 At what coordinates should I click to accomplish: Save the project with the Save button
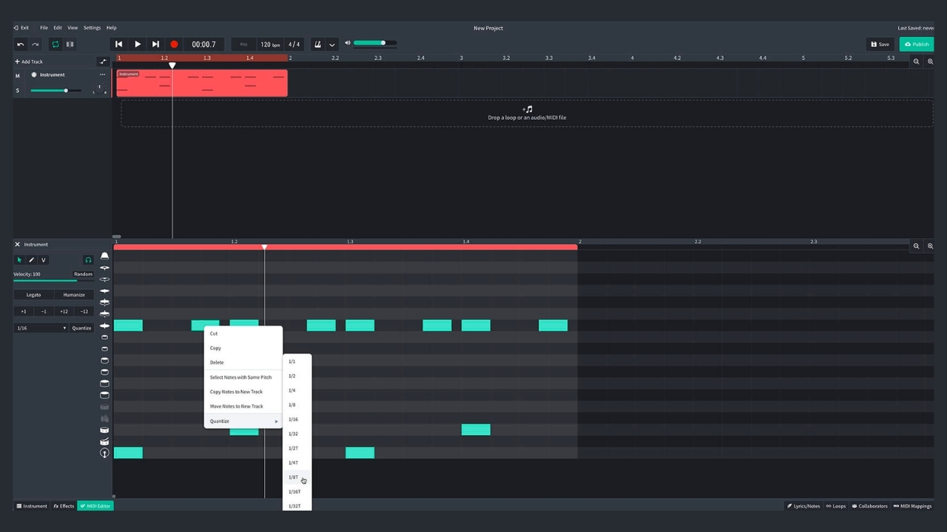click(x=880, y=44)
